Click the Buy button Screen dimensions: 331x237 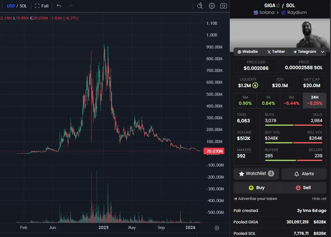pyautogui.click(x=257, y=188)
